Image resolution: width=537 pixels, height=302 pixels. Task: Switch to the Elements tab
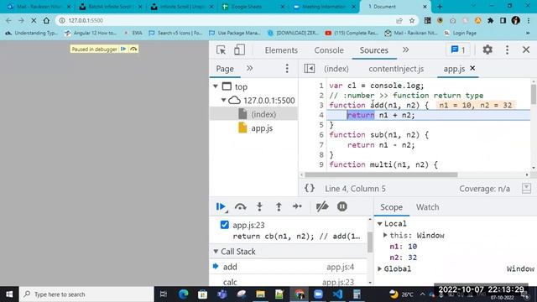tap(281, 50)
